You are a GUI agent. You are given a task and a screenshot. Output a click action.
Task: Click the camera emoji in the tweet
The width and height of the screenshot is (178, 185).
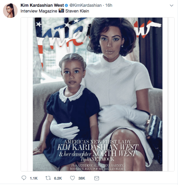coord(61,10)
